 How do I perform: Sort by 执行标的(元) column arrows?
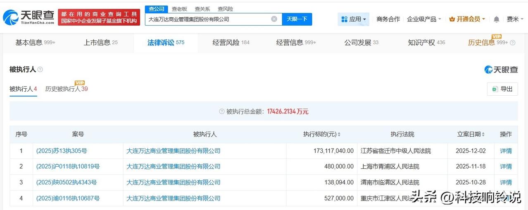pos(339,134)
